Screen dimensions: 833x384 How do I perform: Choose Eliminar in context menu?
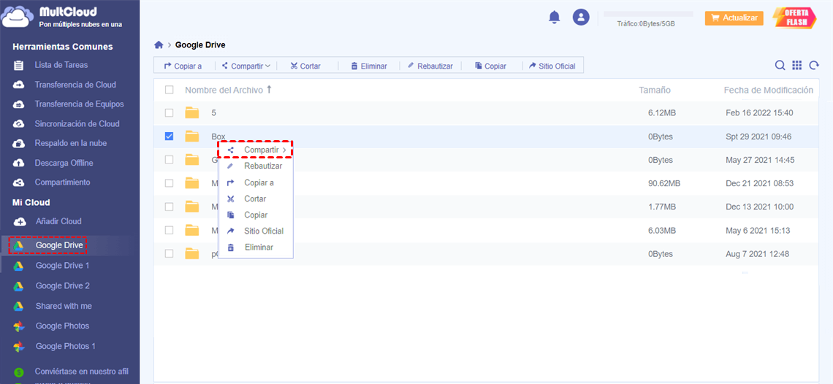tap(256, 247)
